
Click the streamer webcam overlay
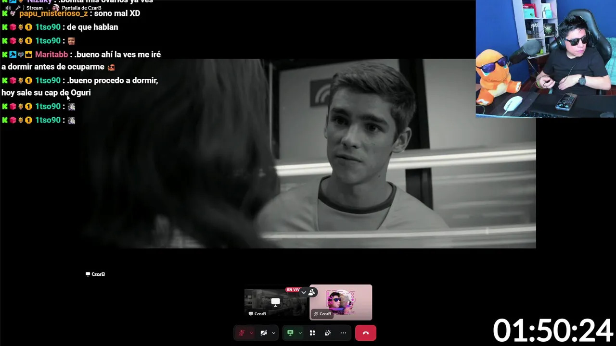point(546,59)
